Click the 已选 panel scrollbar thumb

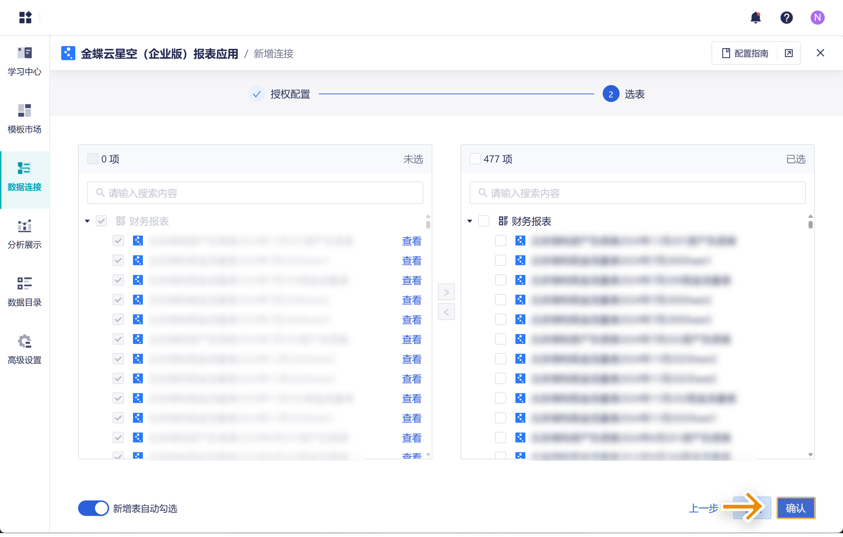811,224
